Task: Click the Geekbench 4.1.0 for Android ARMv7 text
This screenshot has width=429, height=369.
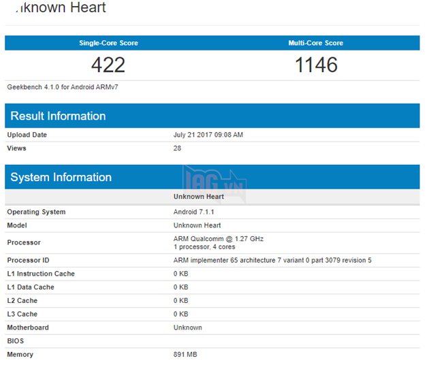Action: (63, 87)
